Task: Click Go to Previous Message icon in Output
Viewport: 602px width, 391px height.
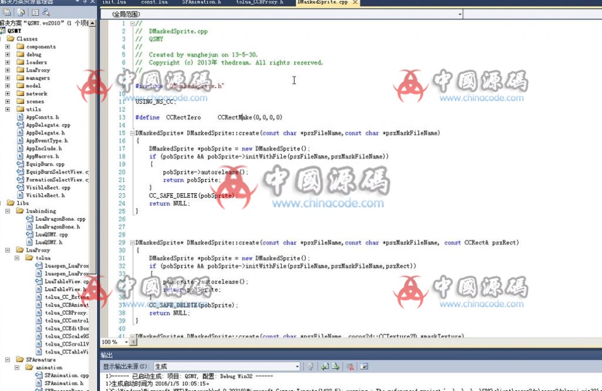Action: pos(325,366)
